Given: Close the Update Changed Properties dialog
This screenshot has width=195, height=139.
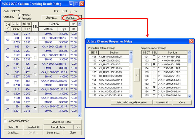Looking at the screenshot, I should pos(182,103).
